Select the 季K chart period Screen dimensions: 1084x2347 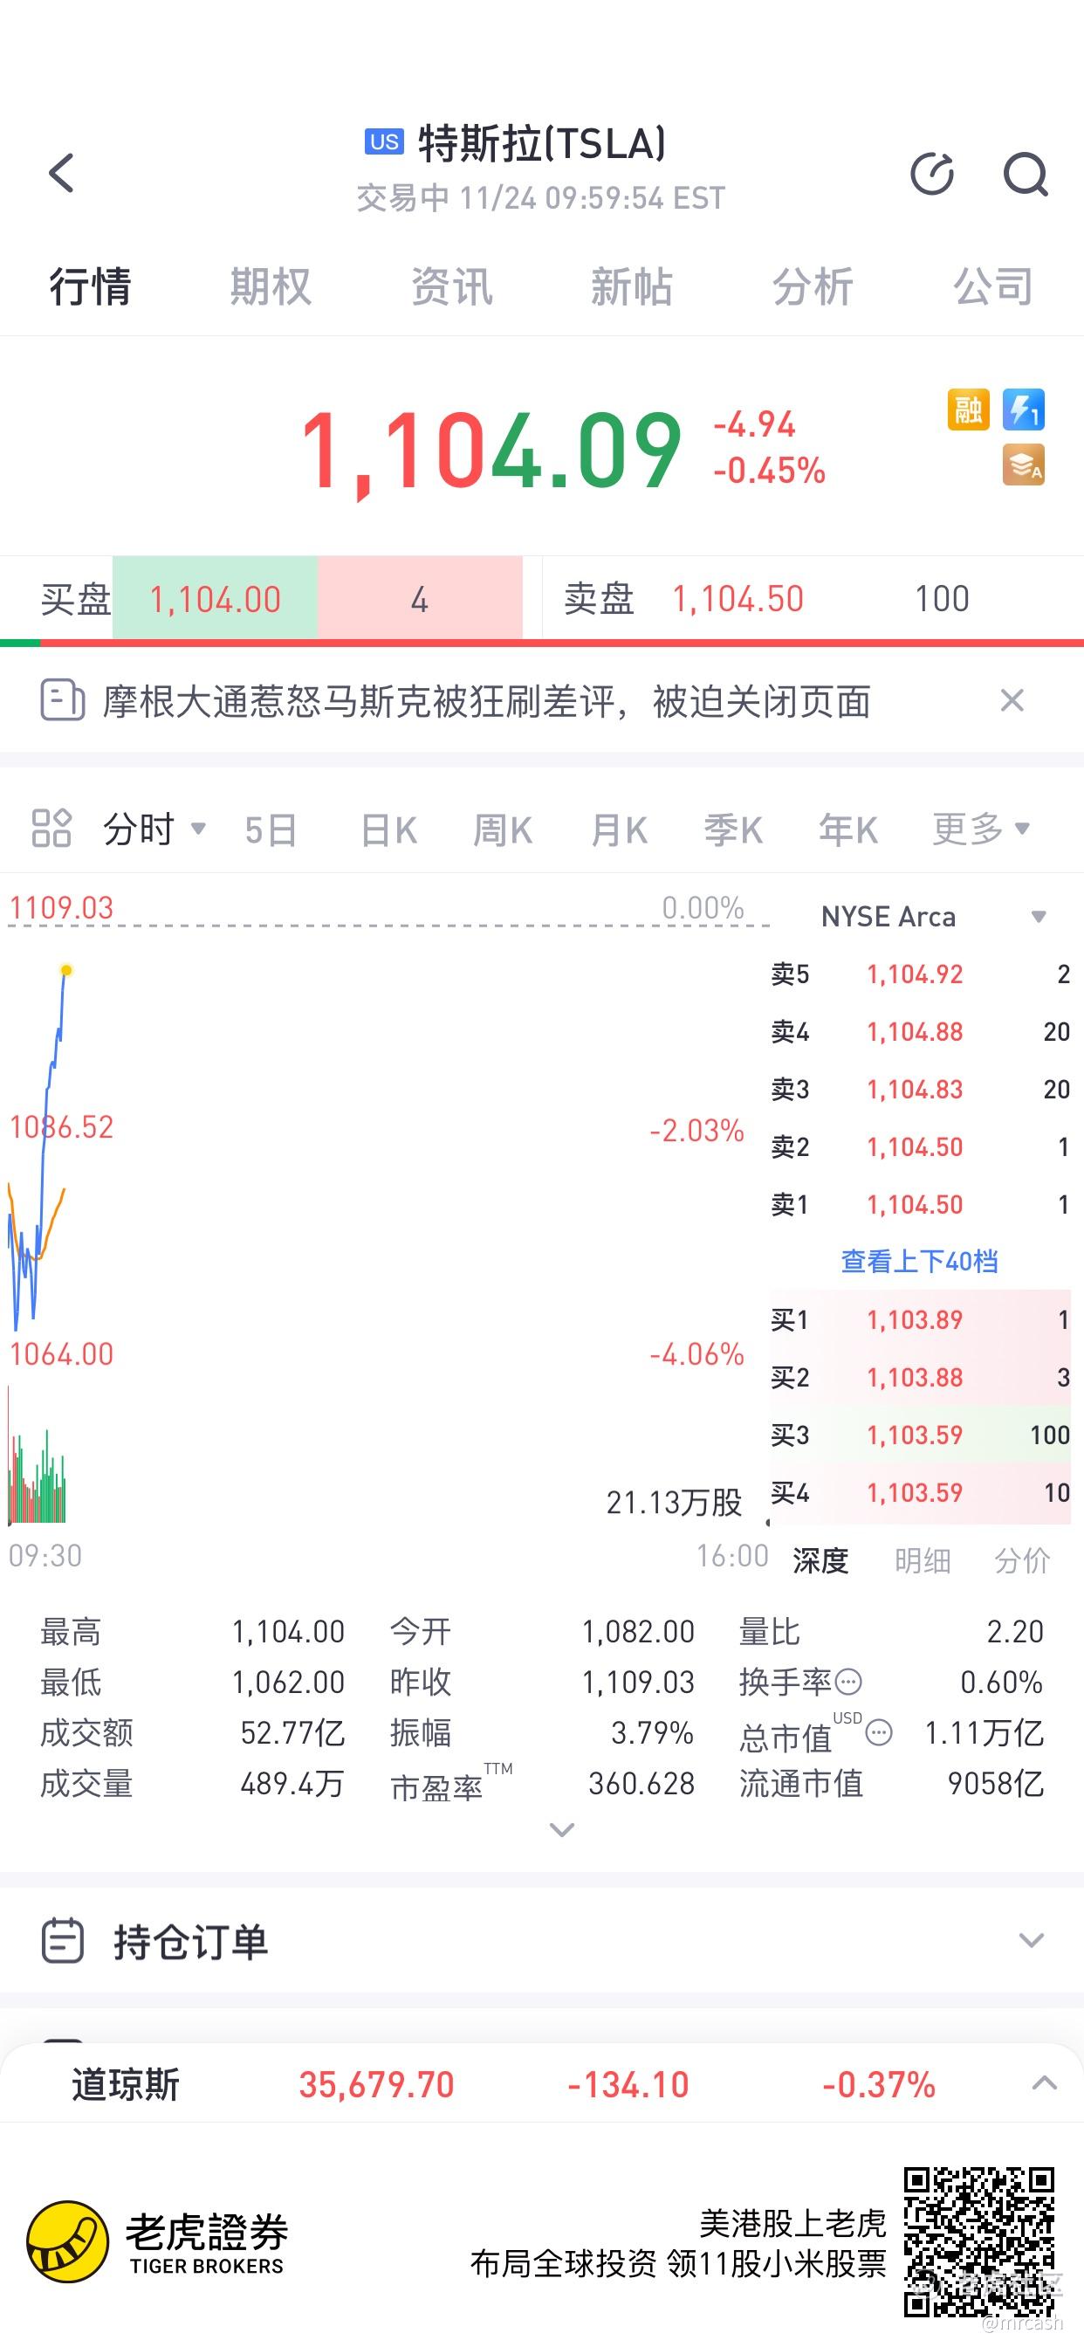[x=733, y=830]
